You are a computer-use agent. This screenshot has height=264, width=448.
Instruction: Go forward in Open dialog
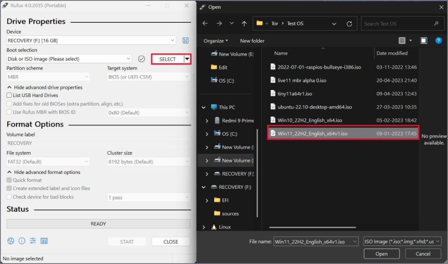click(x=219, y=24)
